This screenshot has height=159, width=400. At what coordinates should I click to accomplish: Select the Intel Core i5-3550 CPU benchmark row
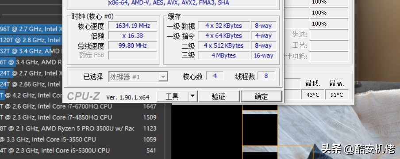78,140
